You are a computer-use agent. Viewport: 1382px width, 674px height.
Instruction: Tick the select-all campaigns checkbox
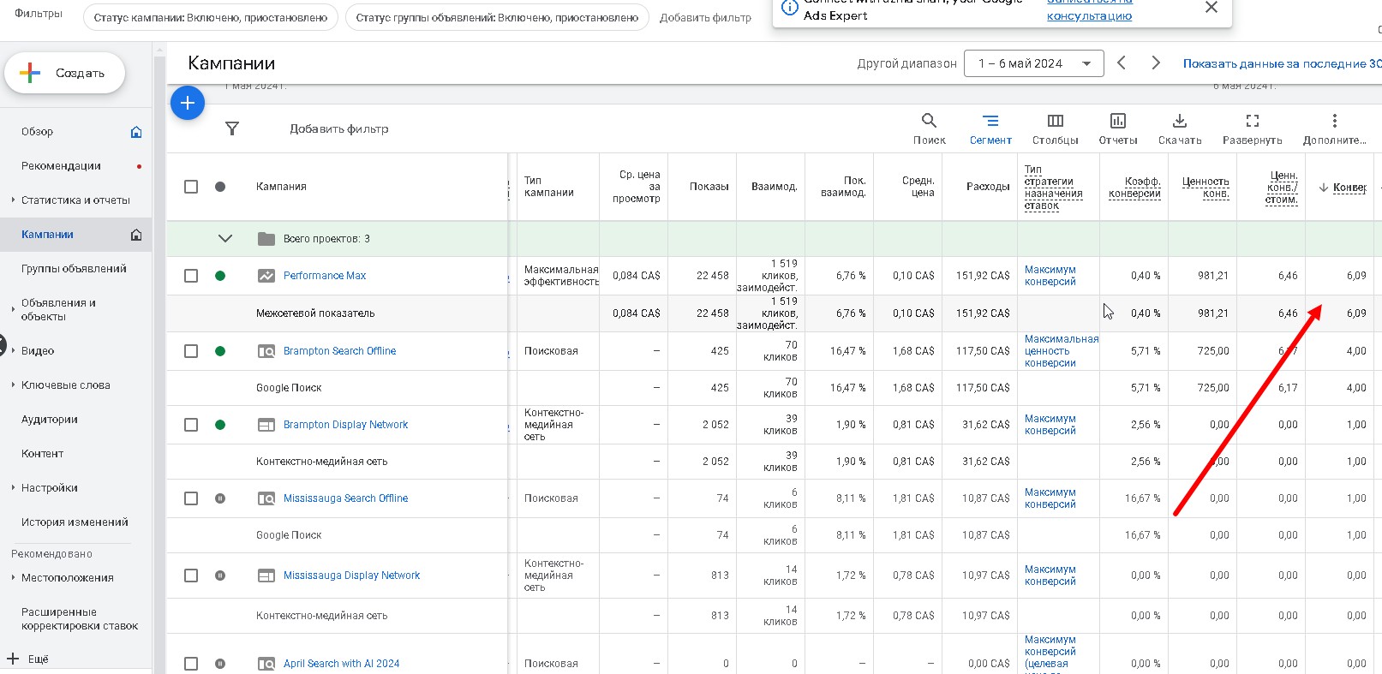tap(191, 187)
